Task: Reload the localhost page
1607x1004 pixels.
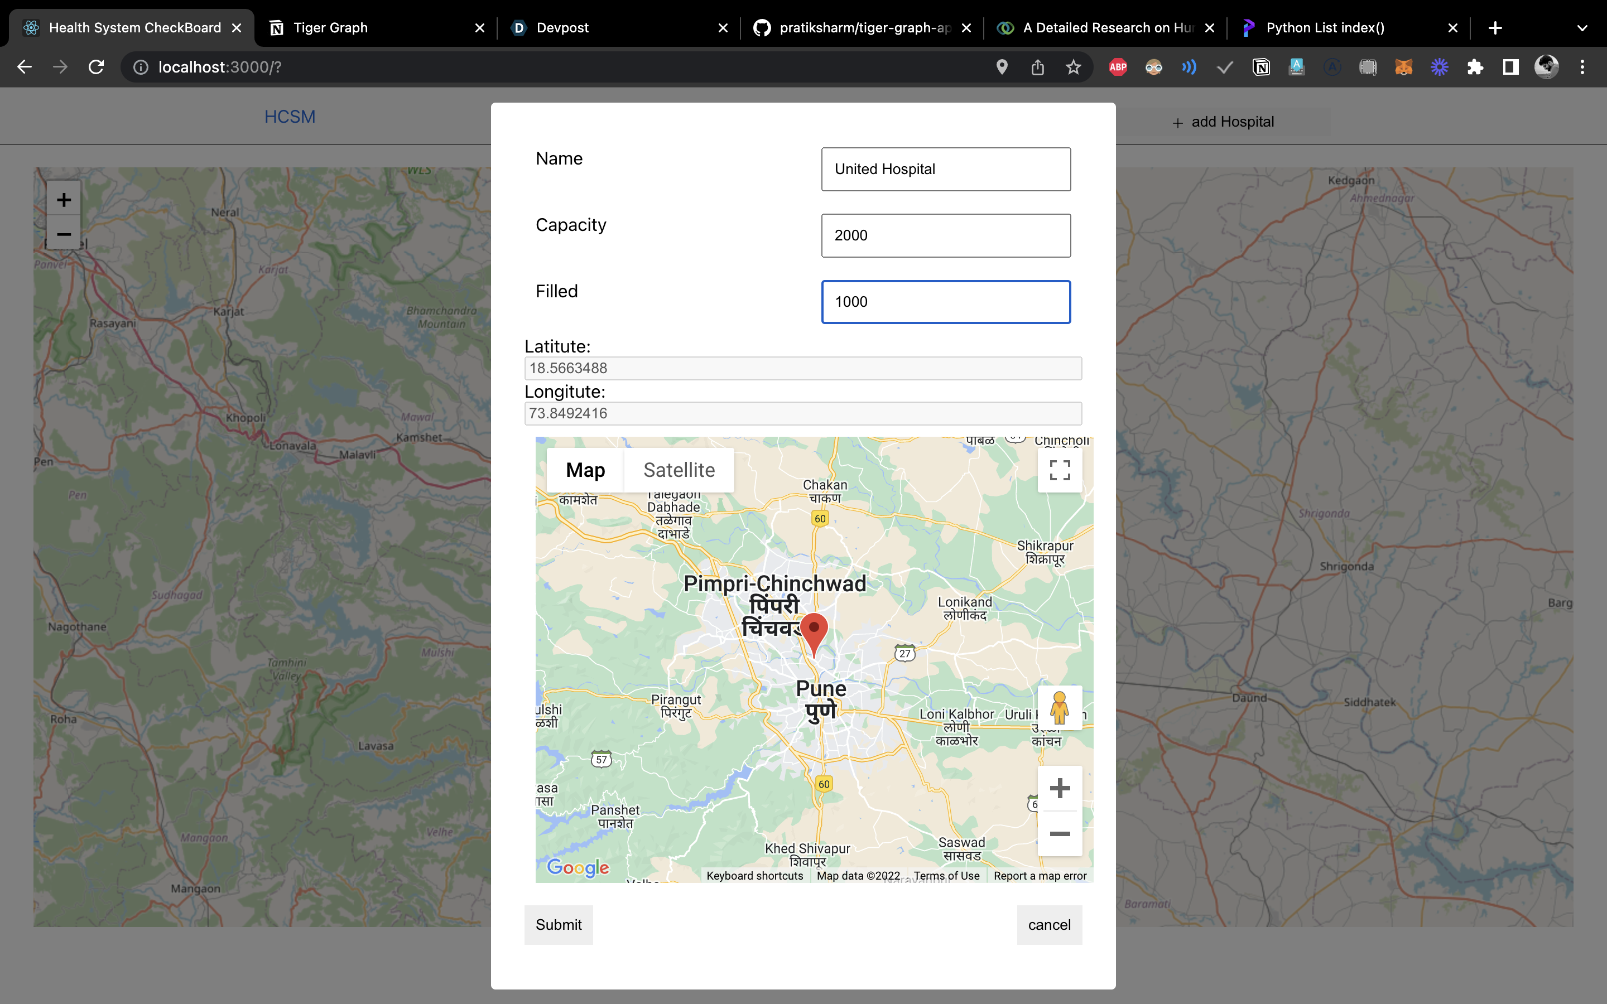Action: coord(97,67)
